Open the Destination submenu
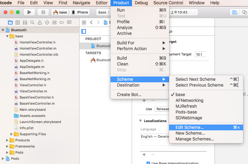 tap(140, 85)
